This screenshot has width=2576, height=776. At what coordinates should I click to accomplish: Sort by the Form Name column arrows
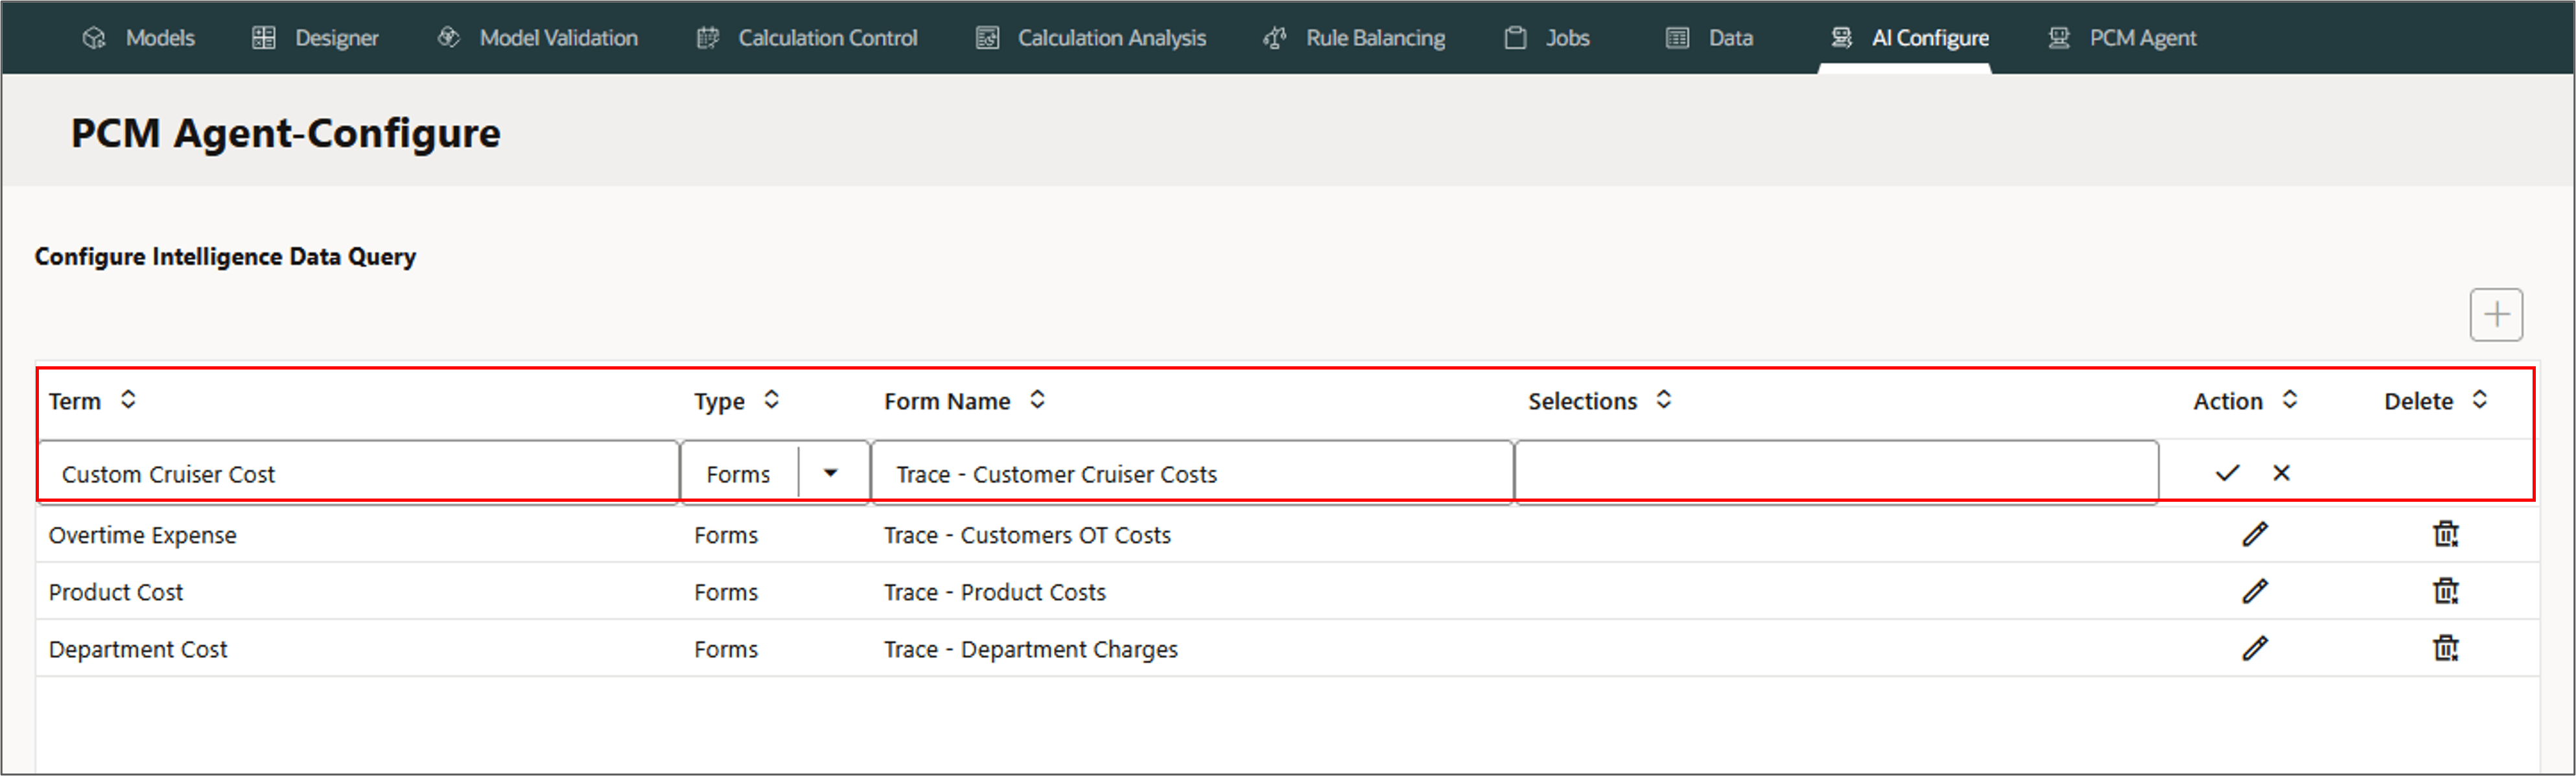(x=1037, y=400)
